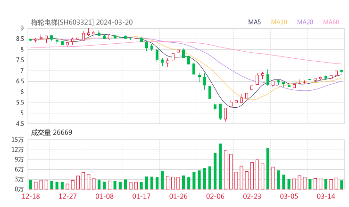Click the 03-05 date on the axis

coord(289,196)
